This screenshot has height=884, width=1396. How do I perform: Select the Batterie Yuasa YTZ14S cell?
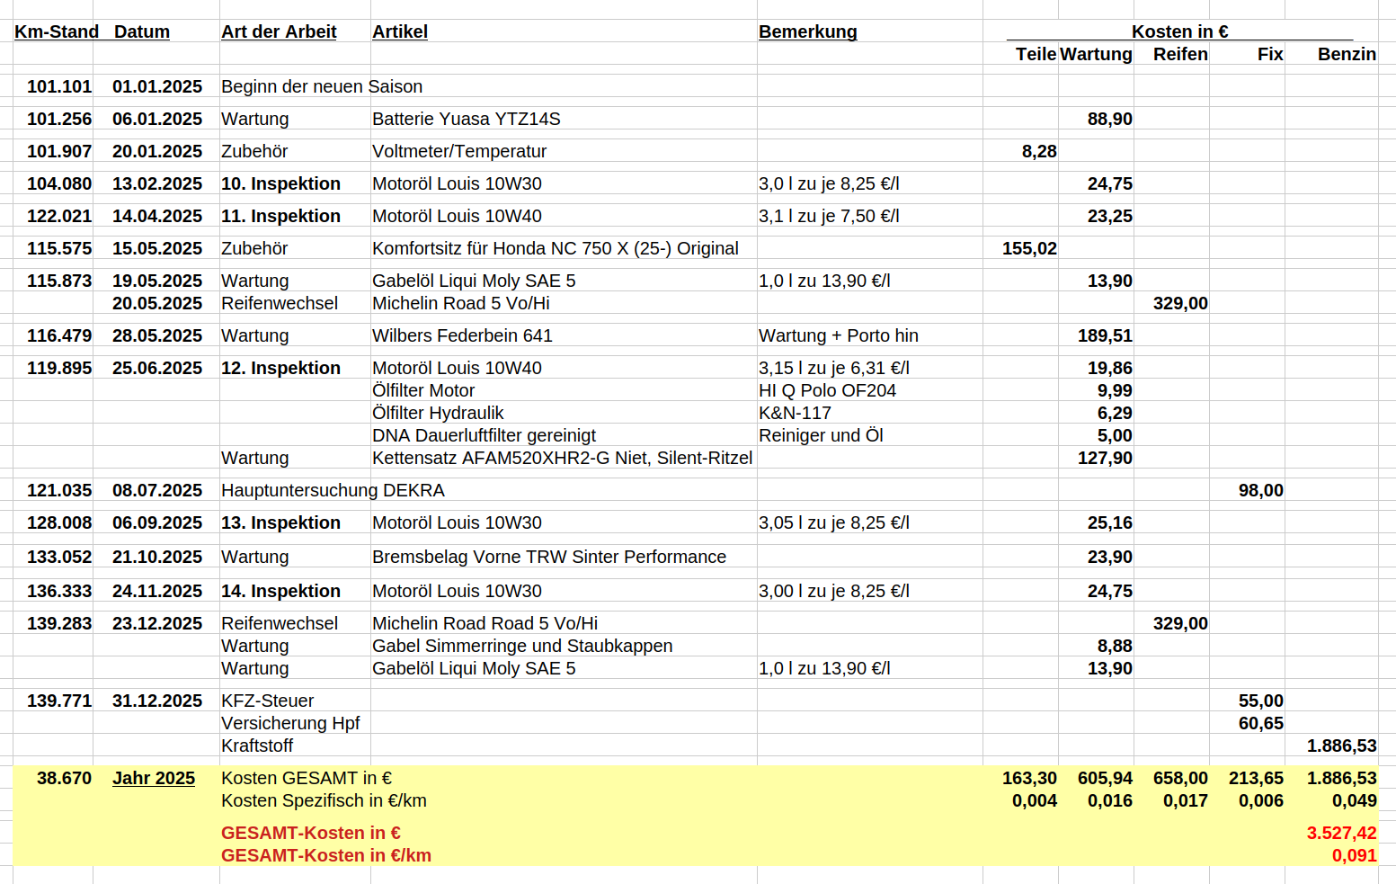pos(466,119)
